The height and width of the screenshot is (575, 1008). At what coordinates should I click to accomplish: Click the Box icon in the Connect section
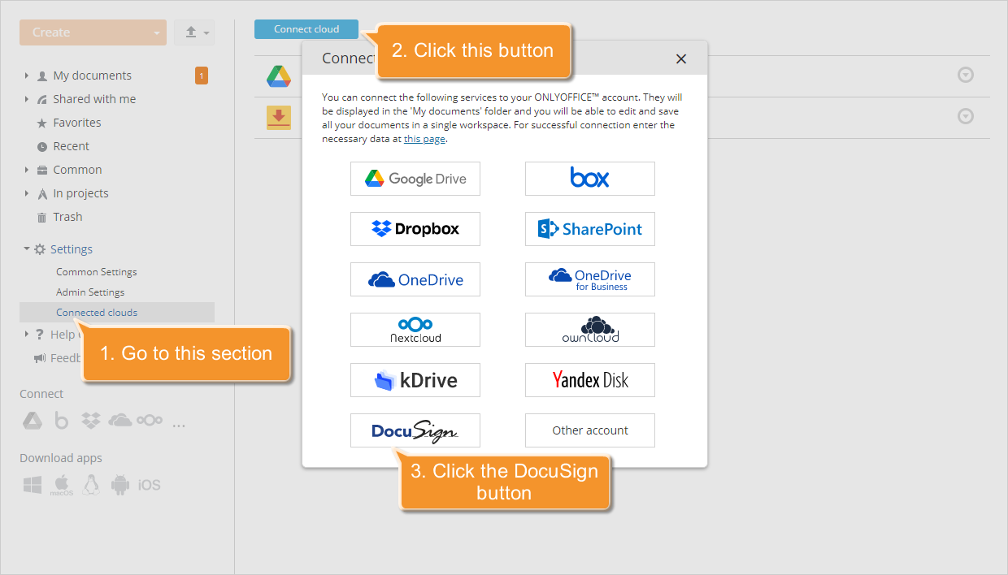coord(61,421)
